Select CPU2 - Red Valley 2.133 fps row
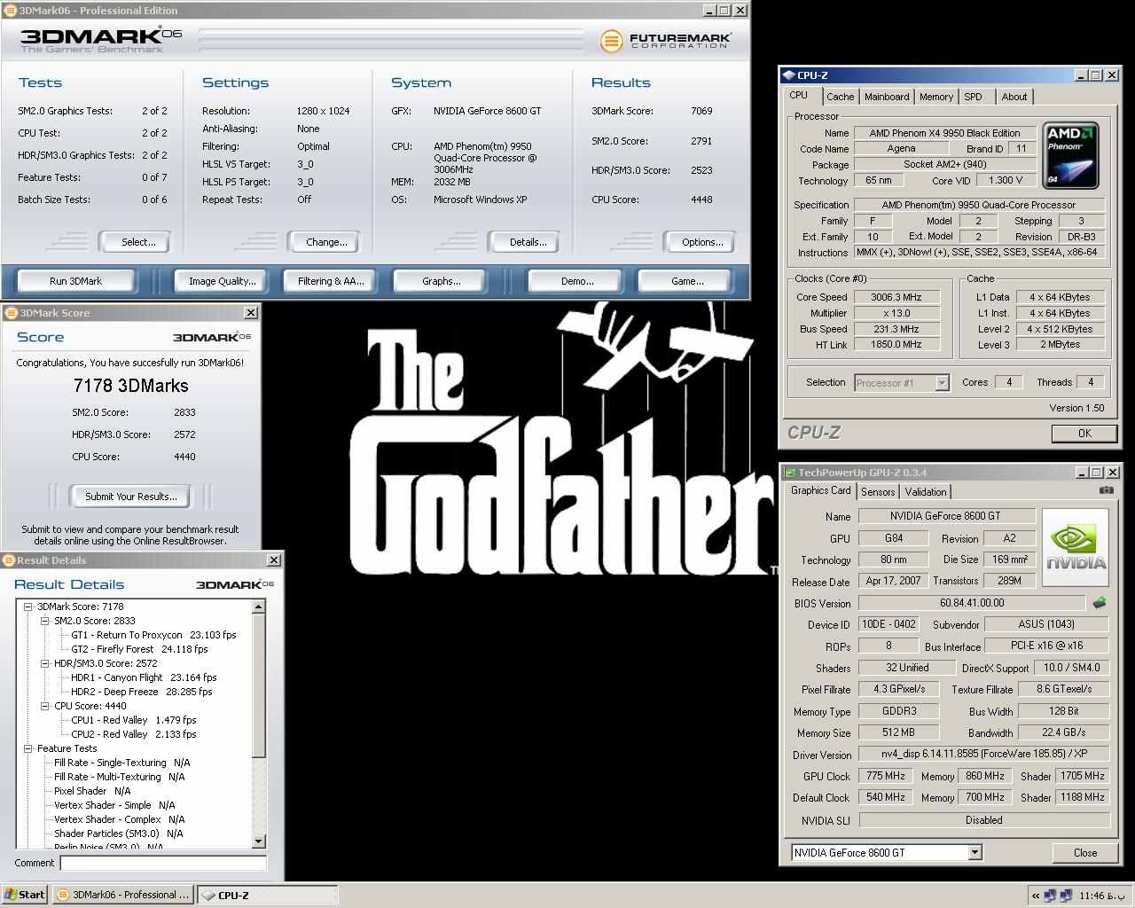 [x=134, y=734]
